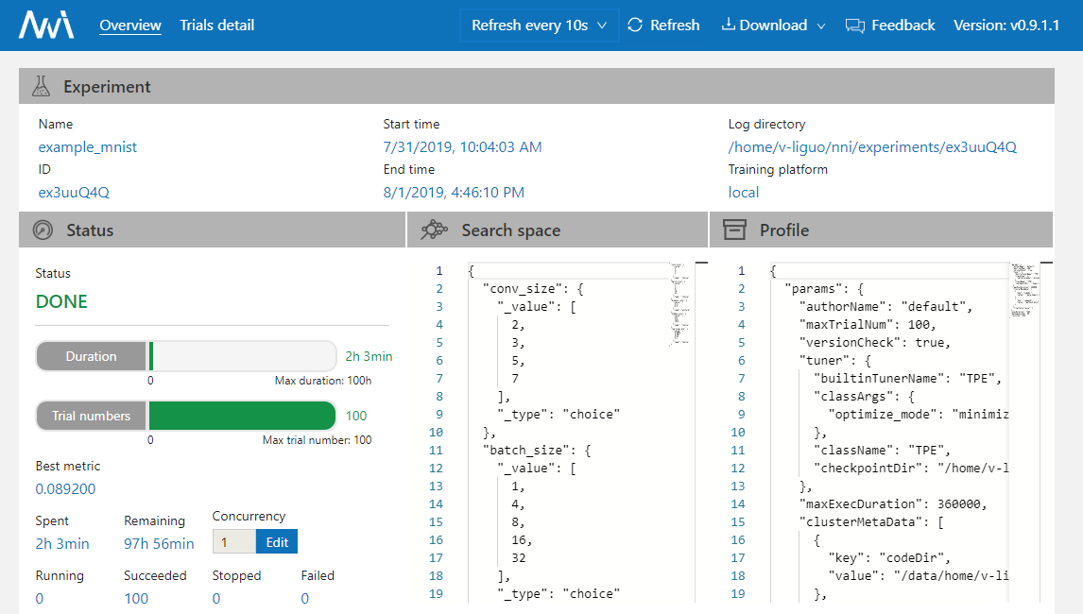Click the Search space icon

tap(434, 230)
